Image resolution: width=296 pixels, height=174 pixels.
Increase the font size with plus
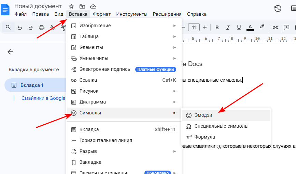[x=205, y=27]
